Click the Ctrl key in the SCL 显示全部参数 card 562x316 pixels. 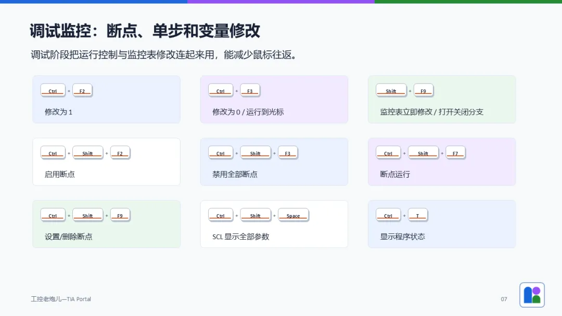(x=221, y=215)
